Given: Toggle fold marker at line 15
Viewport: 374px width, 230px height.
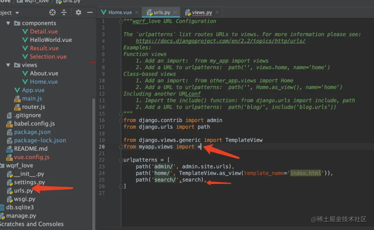Looking at the screenshot, I should tap(121, 114).
